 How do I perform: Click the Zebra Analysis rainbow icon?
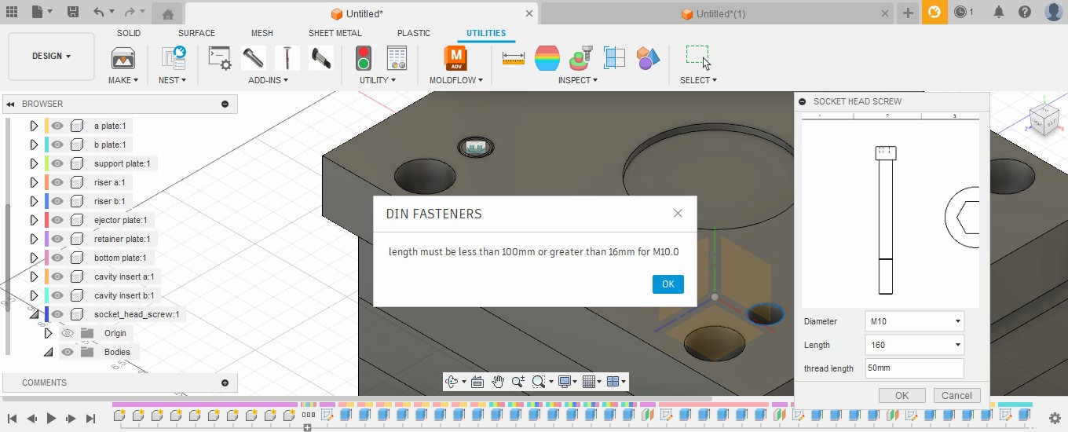pyautogui.click(x=547, y=58)
